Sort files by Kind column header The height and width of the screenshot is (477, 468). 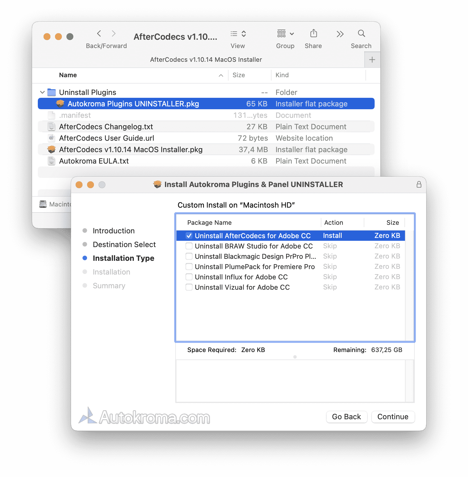pyautogui.click(x=282, y=75)
